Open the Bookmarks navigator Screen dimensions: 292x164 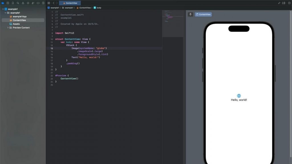[x=13, y=3]
